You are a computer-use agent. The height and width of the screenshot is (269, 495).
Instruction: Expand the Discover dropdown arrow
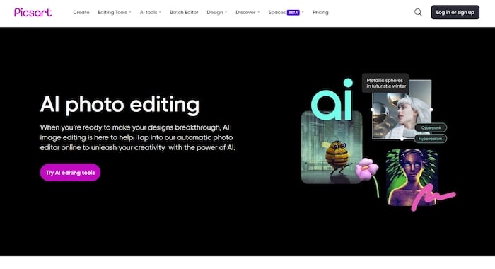coord(259,12)
